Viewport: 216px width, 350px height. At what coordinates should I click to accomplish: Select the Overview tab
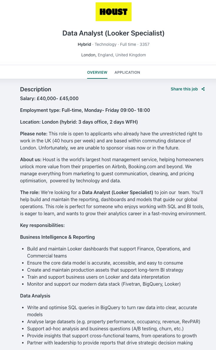(97, 72)
